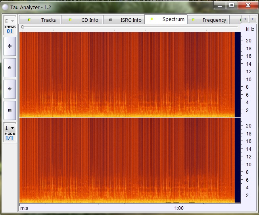
Task: Expand the mode dropdown showing 1
Action: tap(10, 128)
